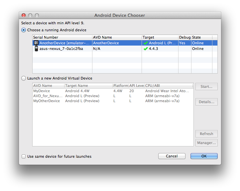Select MyOtherDevice virtual device row
240x191 pixels.
point(113,101)
